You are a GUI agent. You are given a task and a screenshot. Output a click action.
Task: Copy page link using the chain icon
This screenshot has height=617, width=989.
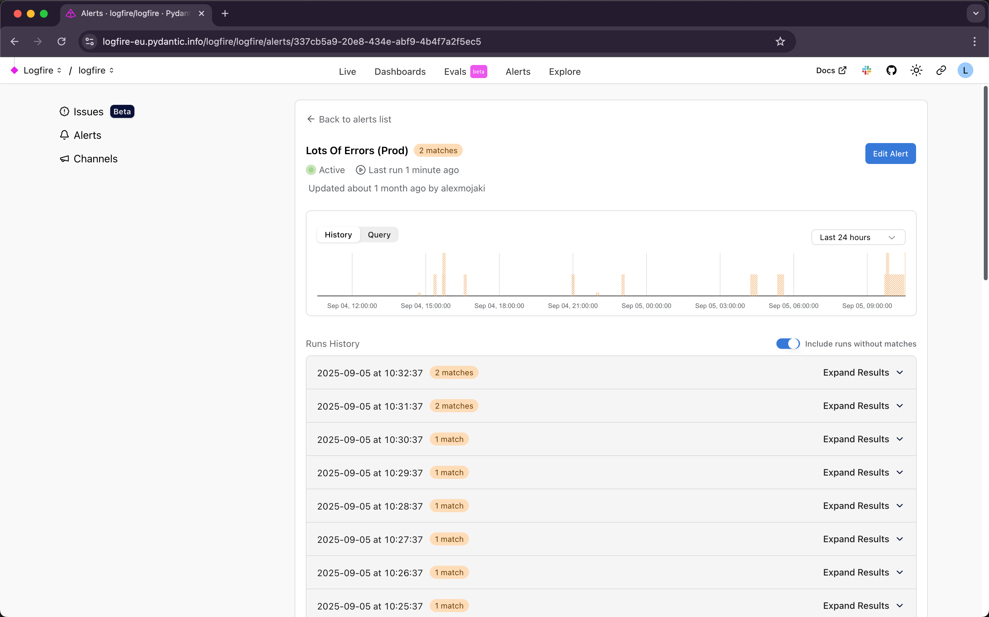941,70
